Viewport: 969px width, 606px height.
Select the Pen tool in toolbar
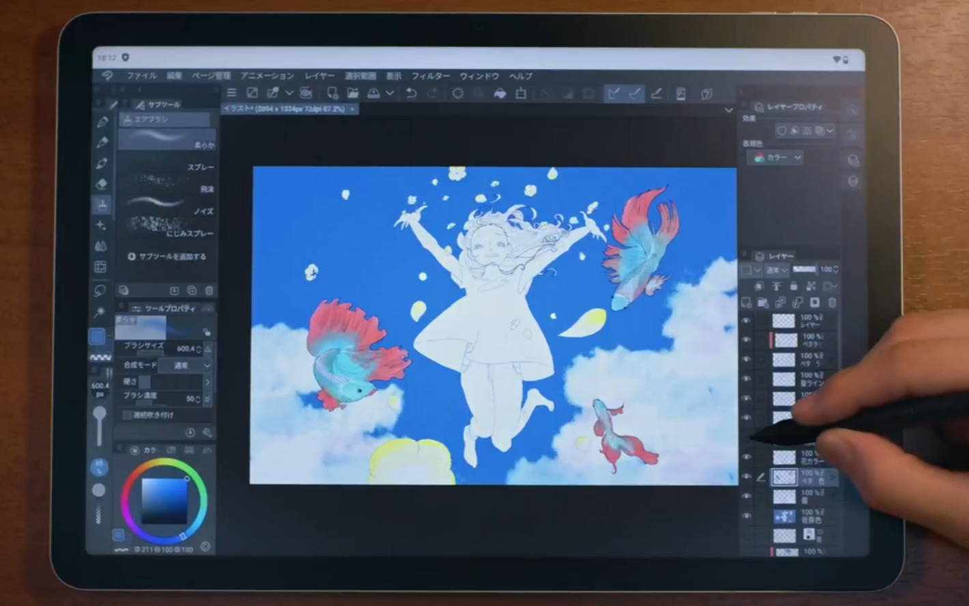tap(102, 122)
